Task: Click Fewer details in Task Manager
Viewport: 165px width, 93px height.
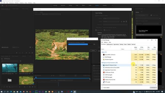Action: tap(106, 88)
